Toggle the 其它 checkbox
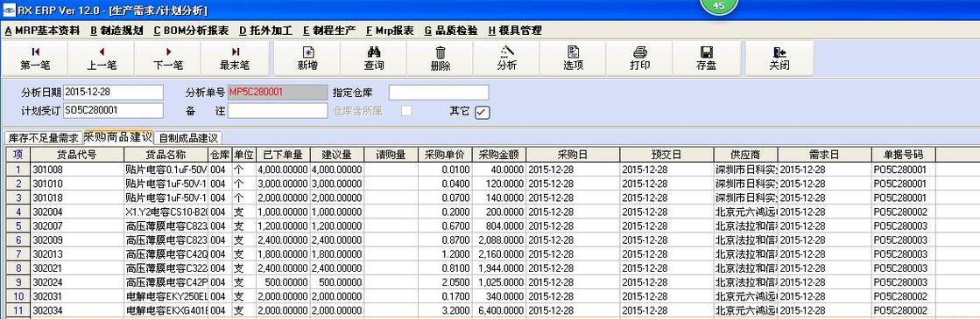The width and height of the screenshot is (980, 319). pyautogui.click(x=483, y=113)
